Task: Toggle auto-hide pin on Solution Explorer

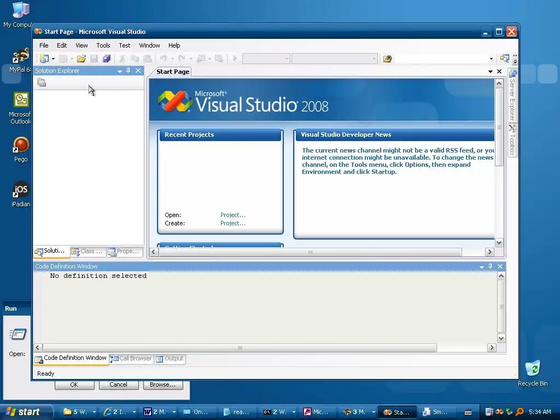Action: (128, 71)
